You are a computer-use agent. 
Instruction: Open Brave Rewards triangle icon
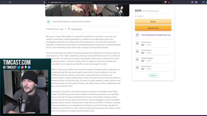(169, 2)
